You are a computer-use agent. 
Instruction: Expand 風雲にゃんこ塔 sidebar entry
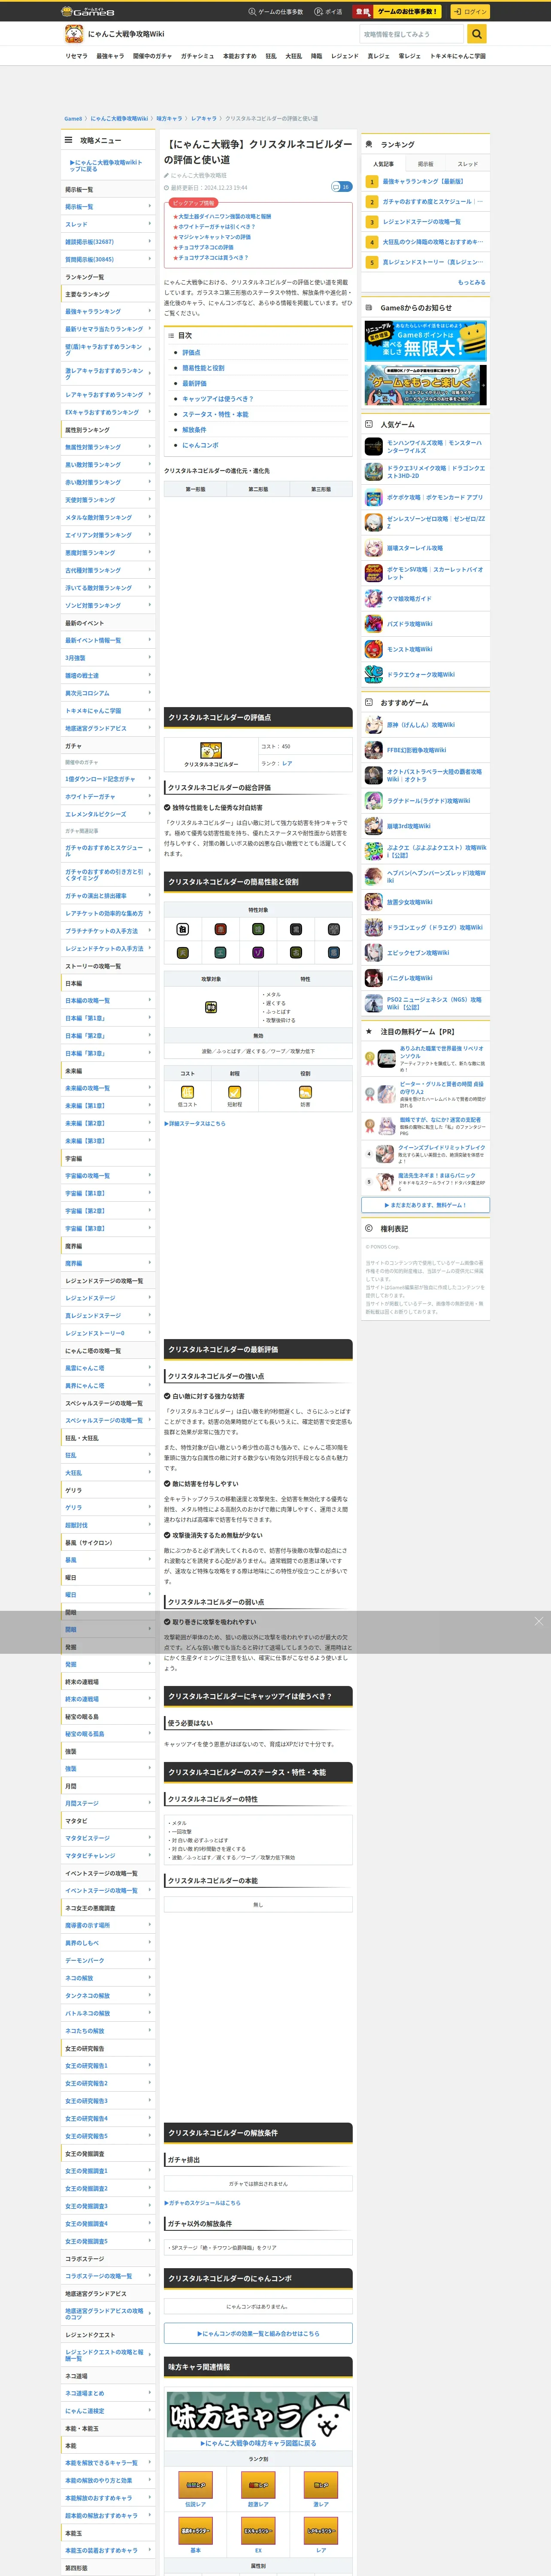point(108,1368)
